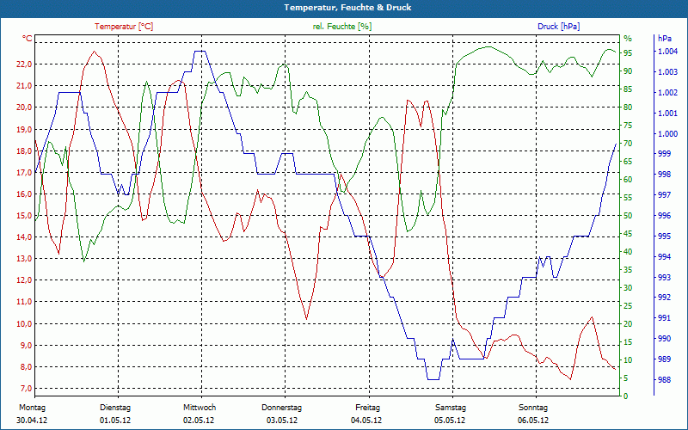The image size is (688, 430).
Task: Click the 'Donnerstag' day label
Action: pyautogui.click(x=282, y=408)
